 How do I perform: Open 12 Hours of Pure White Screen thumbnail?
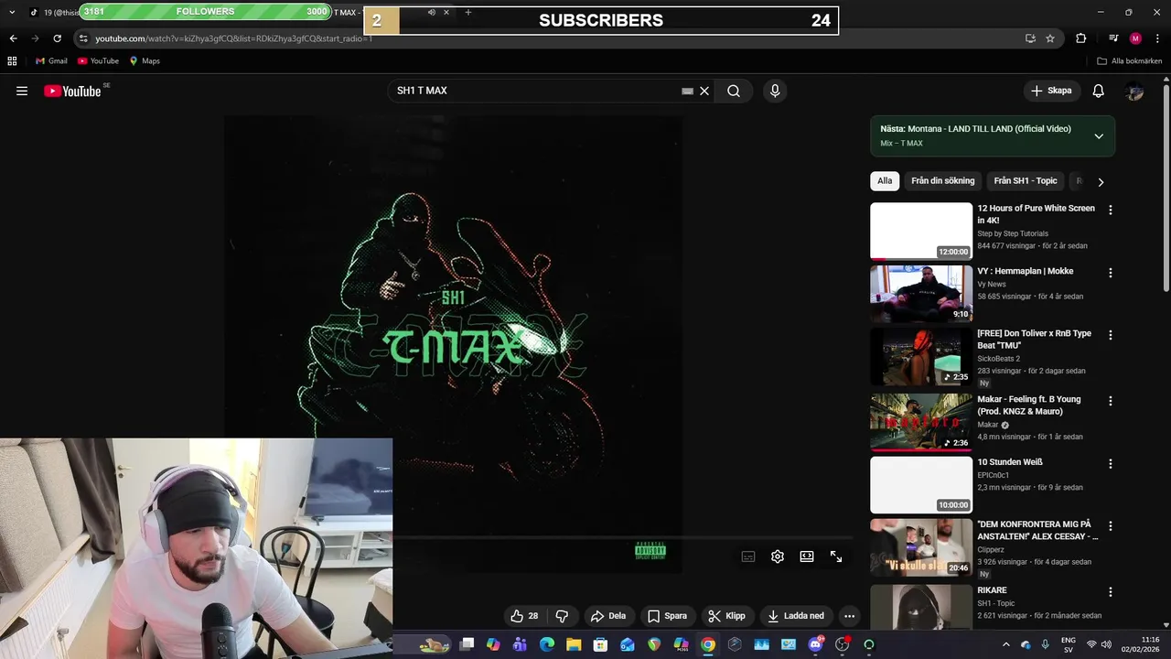[921, 232]
